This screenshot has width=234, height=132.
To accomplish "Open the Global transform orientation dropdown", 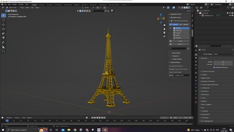I will pos(86,8).
